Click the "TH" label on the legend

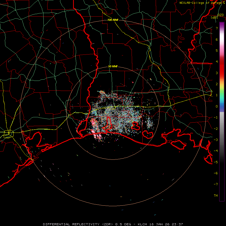coord(216,195)
